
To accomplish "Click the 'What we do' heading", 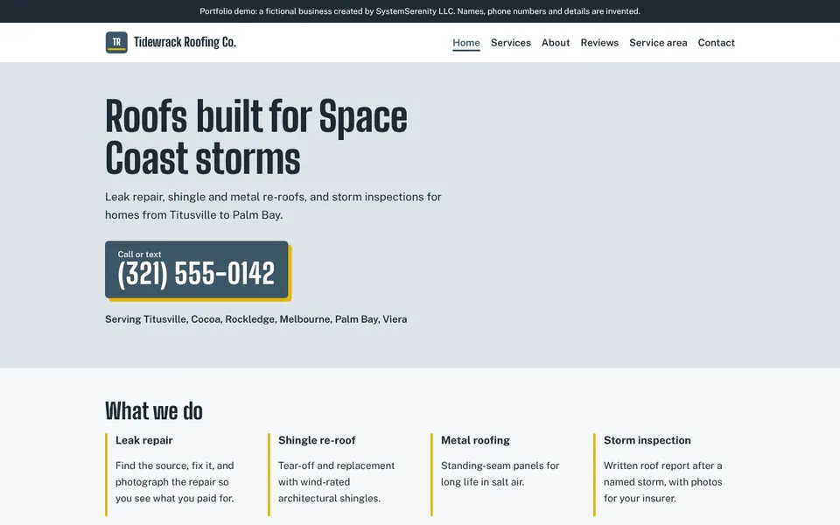I will click(154, 411).
